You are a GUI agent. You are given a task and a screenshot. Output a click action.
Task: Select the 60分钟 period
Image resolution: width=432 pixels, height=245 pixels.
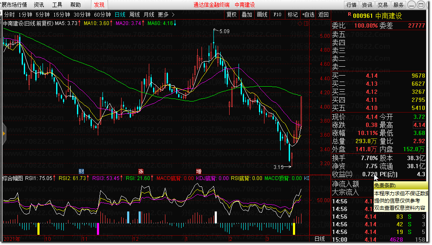[x=102, y=14]
